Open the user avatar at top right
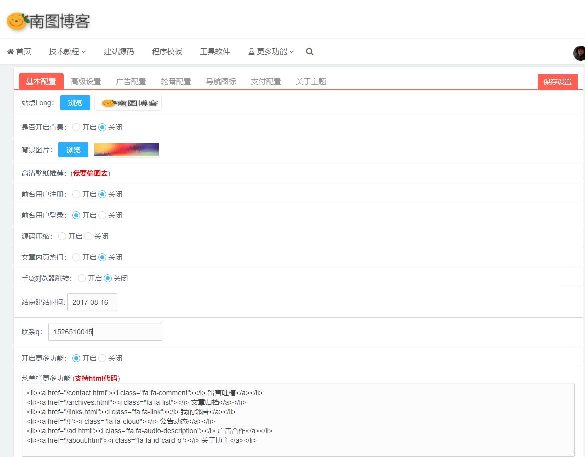The height and width of the screenshot is (457, 585). (579, 53)
